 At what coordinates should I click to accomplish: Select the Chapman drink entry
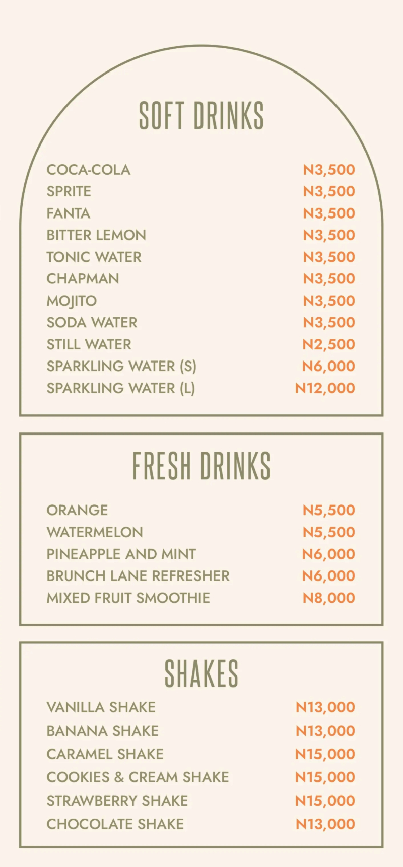(x=83, y=278)
